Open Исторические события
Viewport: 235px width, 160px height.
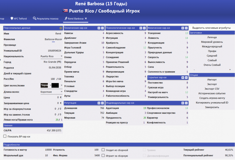pyautogui.click(x=212, y=93)
